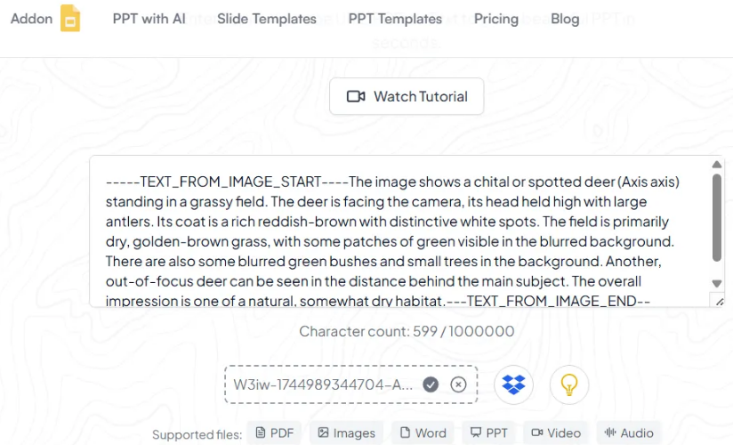Click the PDF file type chip
Viewport: 733px width, 445px height.
[x=274, y=433]
